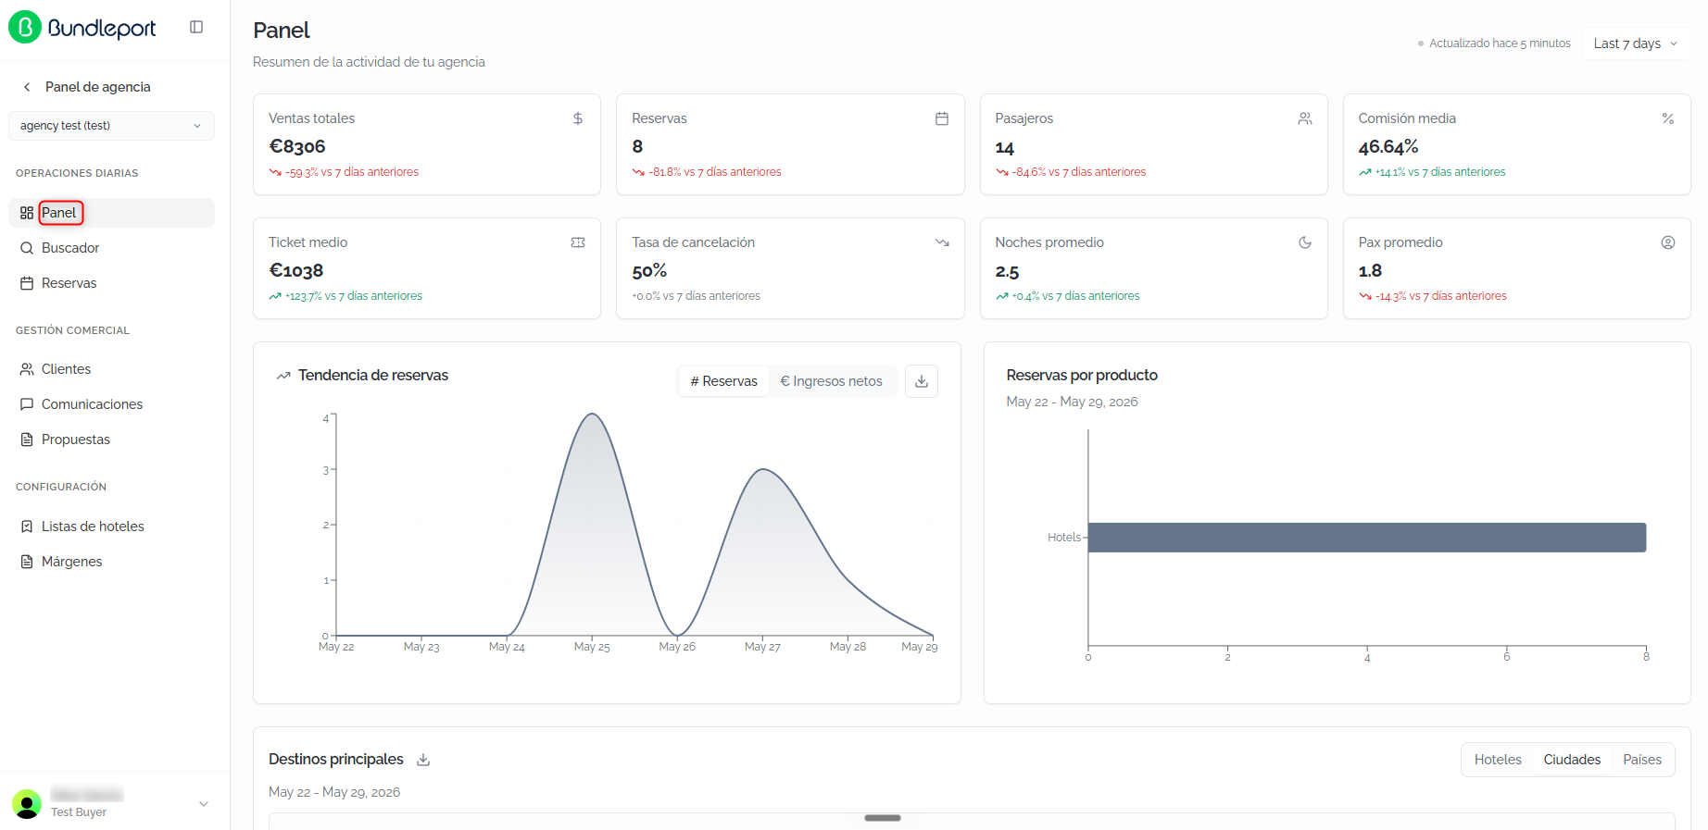1708x830 pixels.
Task: Click the Destinos principales heading
Action: (336, 760)
